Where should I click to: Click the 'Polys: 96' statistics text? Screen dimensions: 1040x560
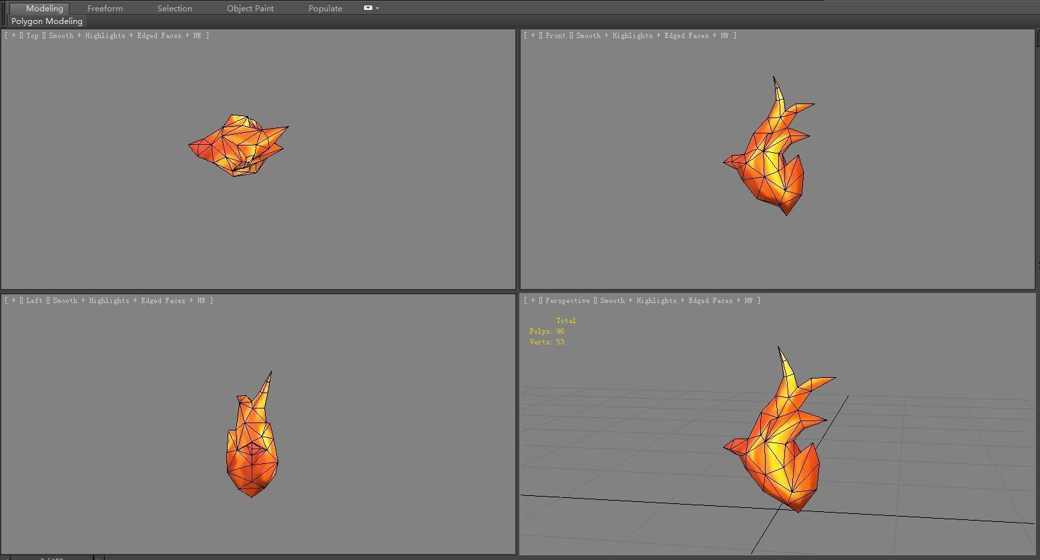pos(547,331)
